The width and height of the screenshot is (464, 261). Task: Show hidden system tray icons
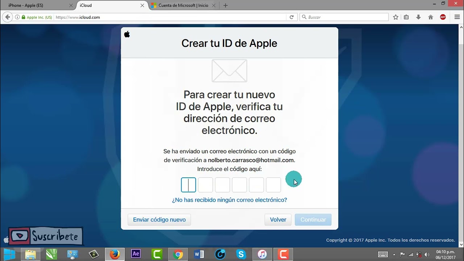point(394,254)
